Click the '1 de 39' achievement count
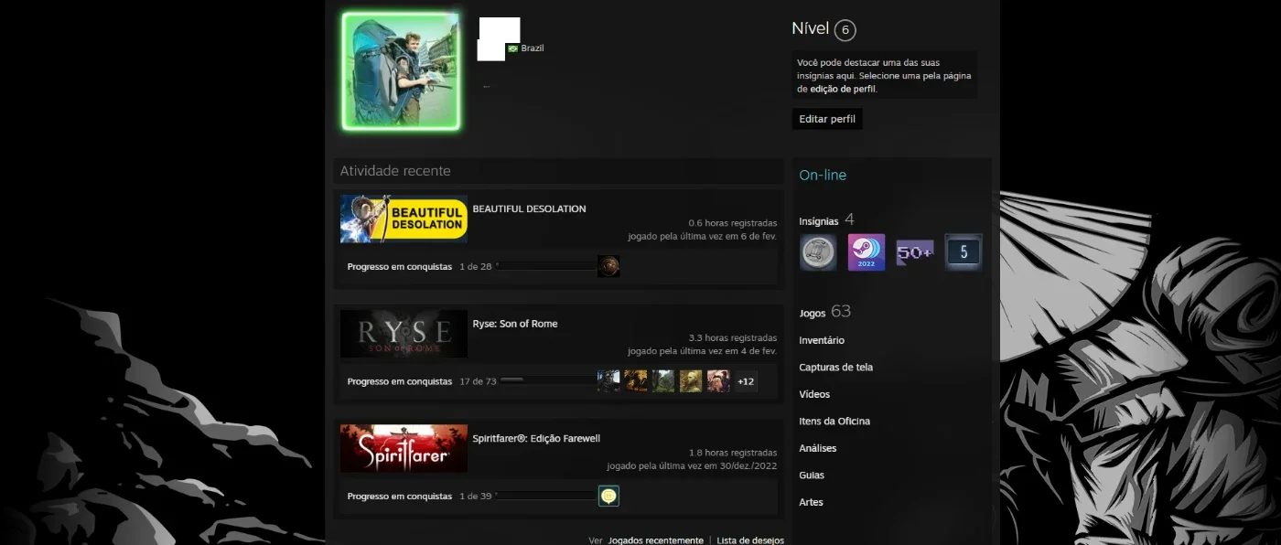This screenshot has height=545, width=1281. point(476,496)
